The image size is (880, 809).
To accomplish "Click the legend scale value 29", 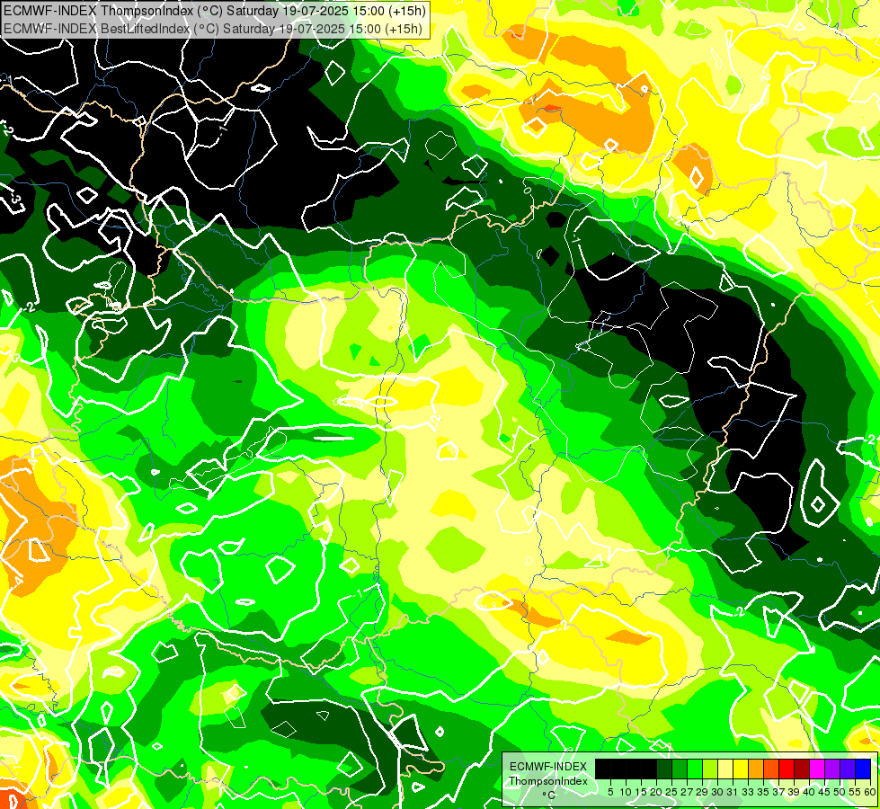I will point(703,792).
